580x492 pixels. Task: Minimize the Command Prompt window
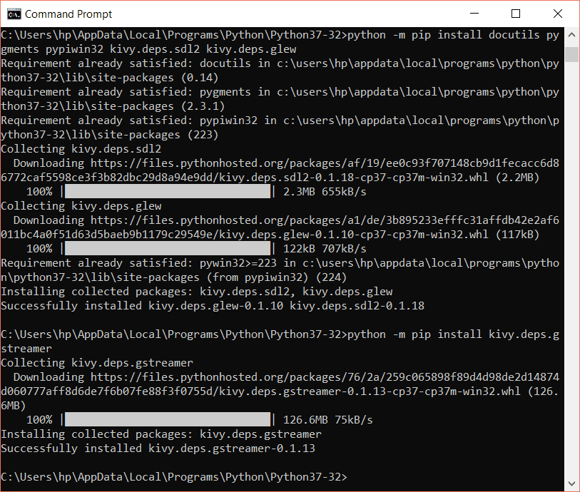click(x=474, y=14)
